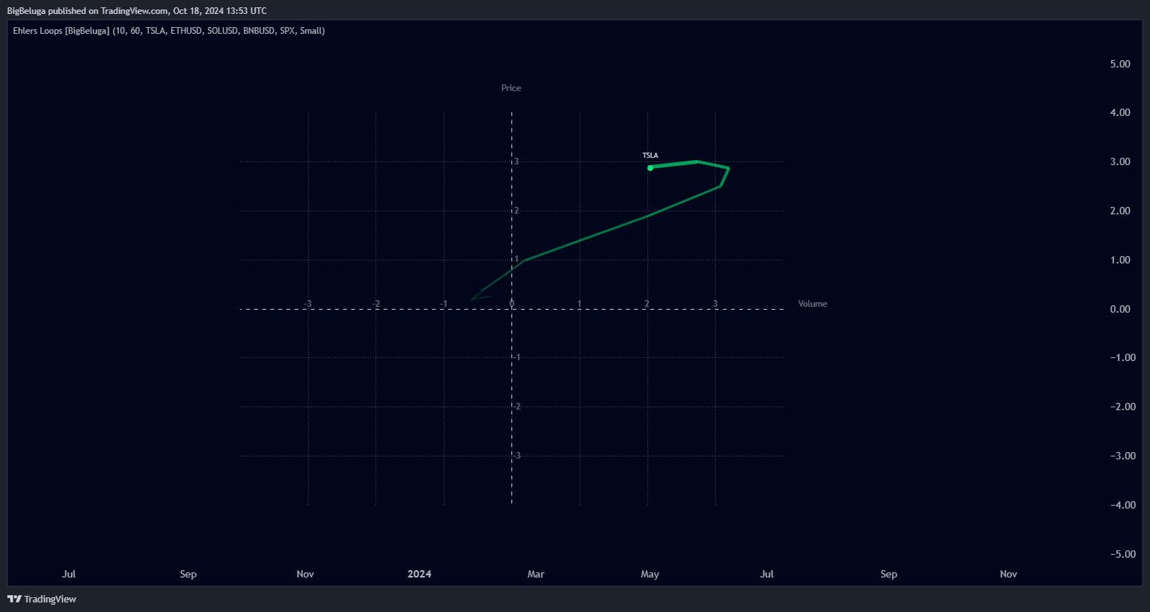Click the −1.00 value on price scale
The image size is (1150, 612).
(1122, 358)
